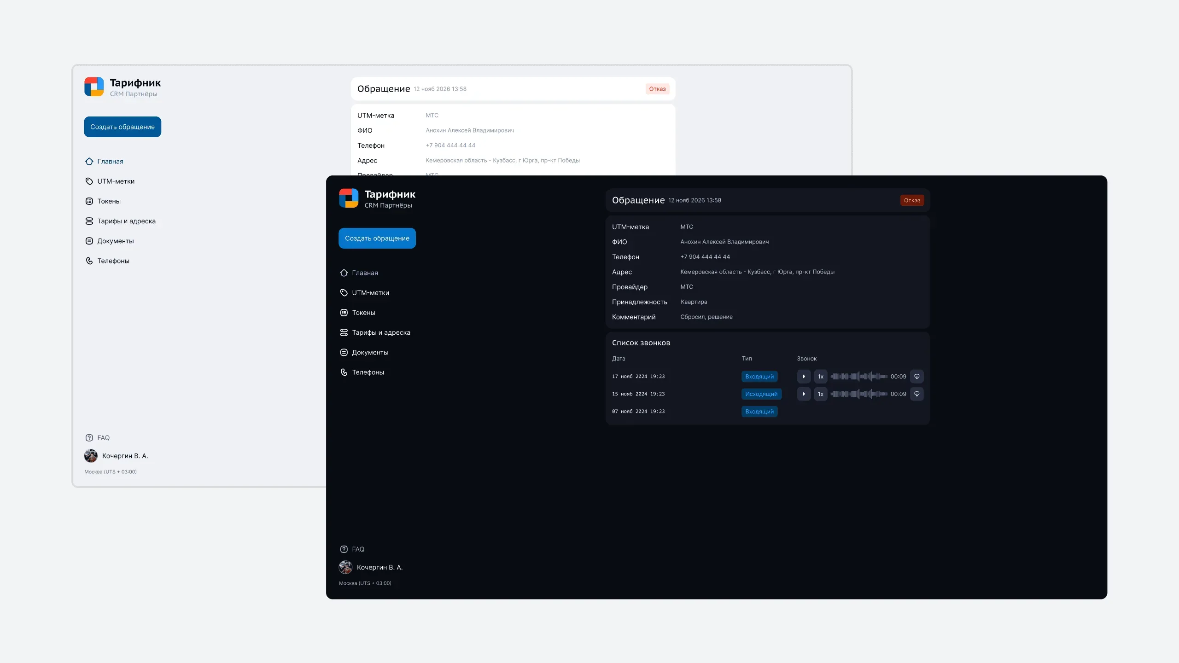Click Входящий badge of 17 нояб call
This screenshot has height=663, width=1179.
[x=759, y=377]
